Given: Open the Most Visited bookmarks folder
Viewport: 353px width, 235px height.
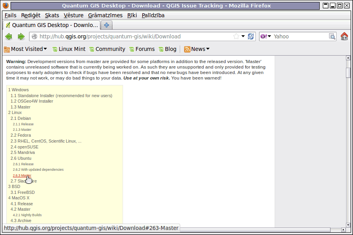Looking at the screenshot, I should tap(25, 49).
